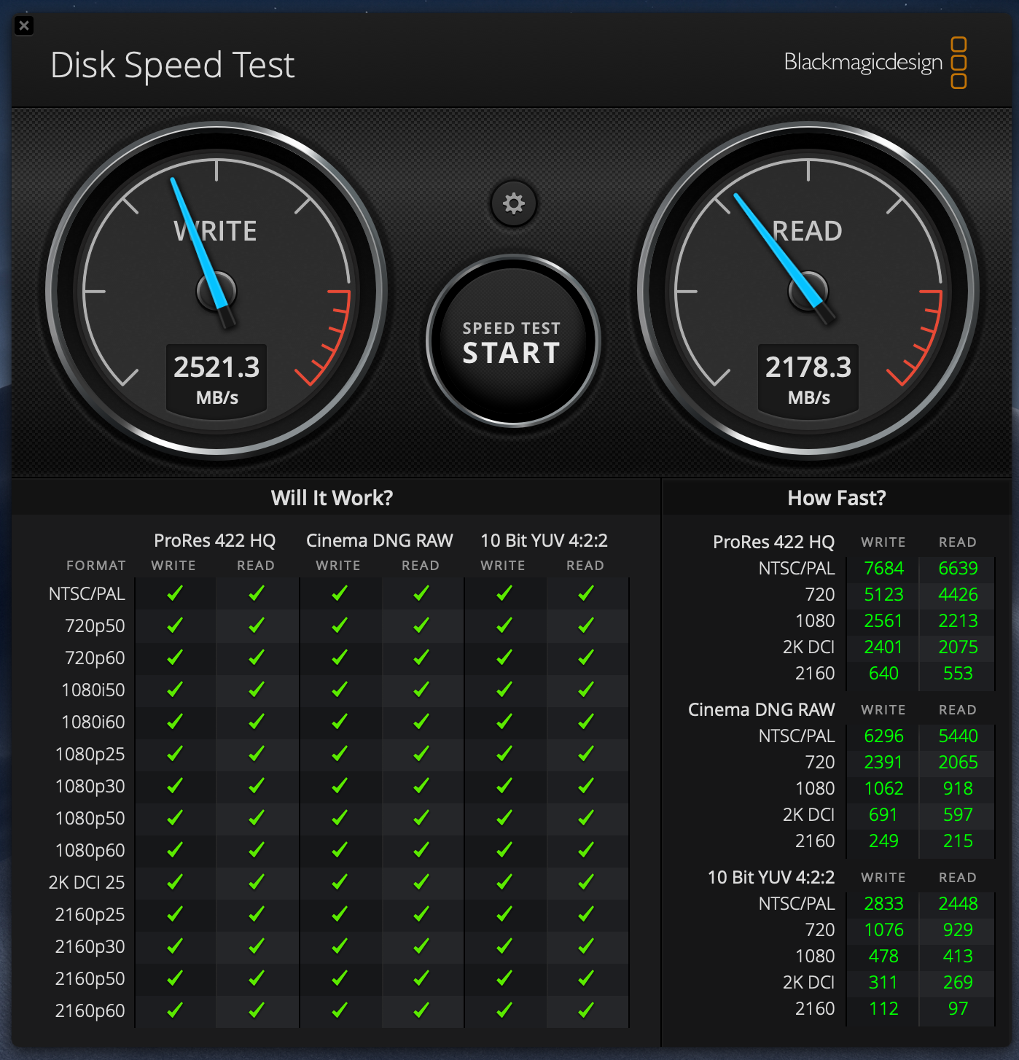This screenshot has width=1019, height=1060.
Task: Click Cinema DNG RAW column header in Will It Work
Action: point(380,541)
